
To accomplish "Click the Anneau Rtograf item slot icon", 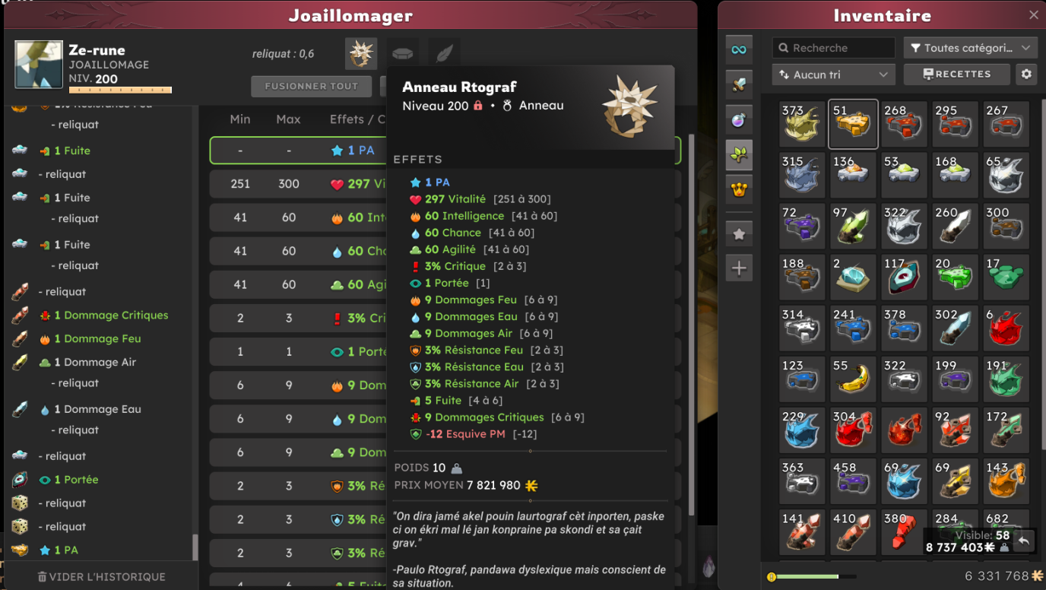I will (362, 54).
